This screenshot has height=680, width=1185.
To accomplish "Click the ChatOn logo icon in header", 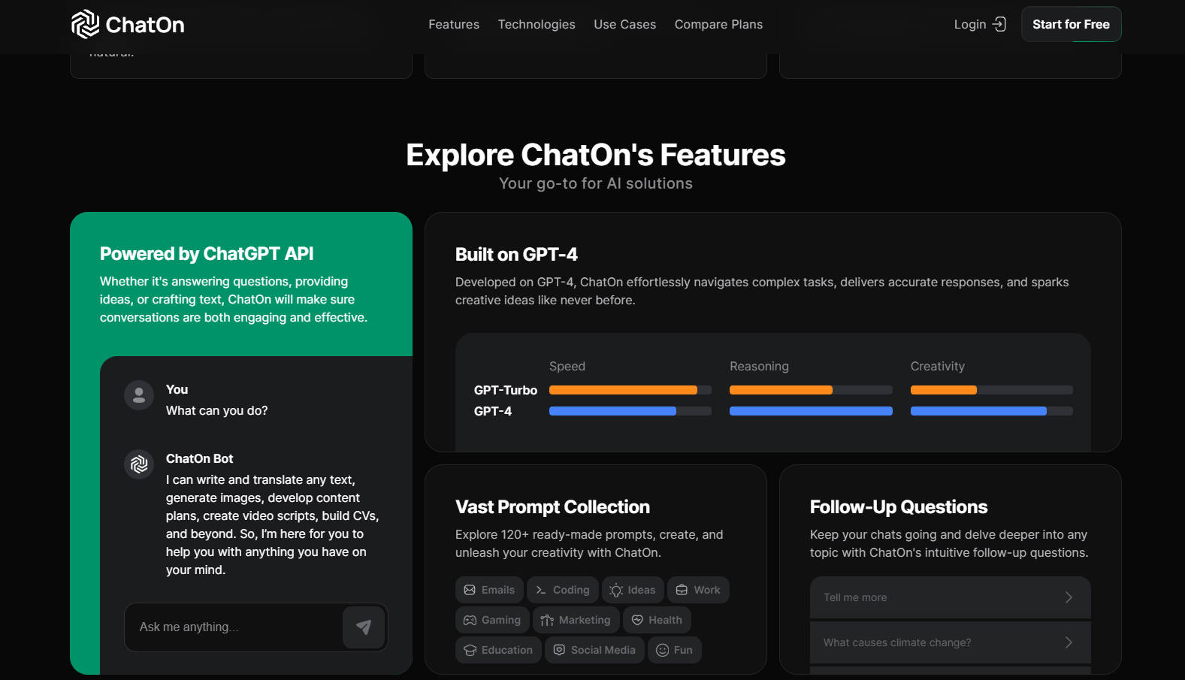I will pos(85,24).
